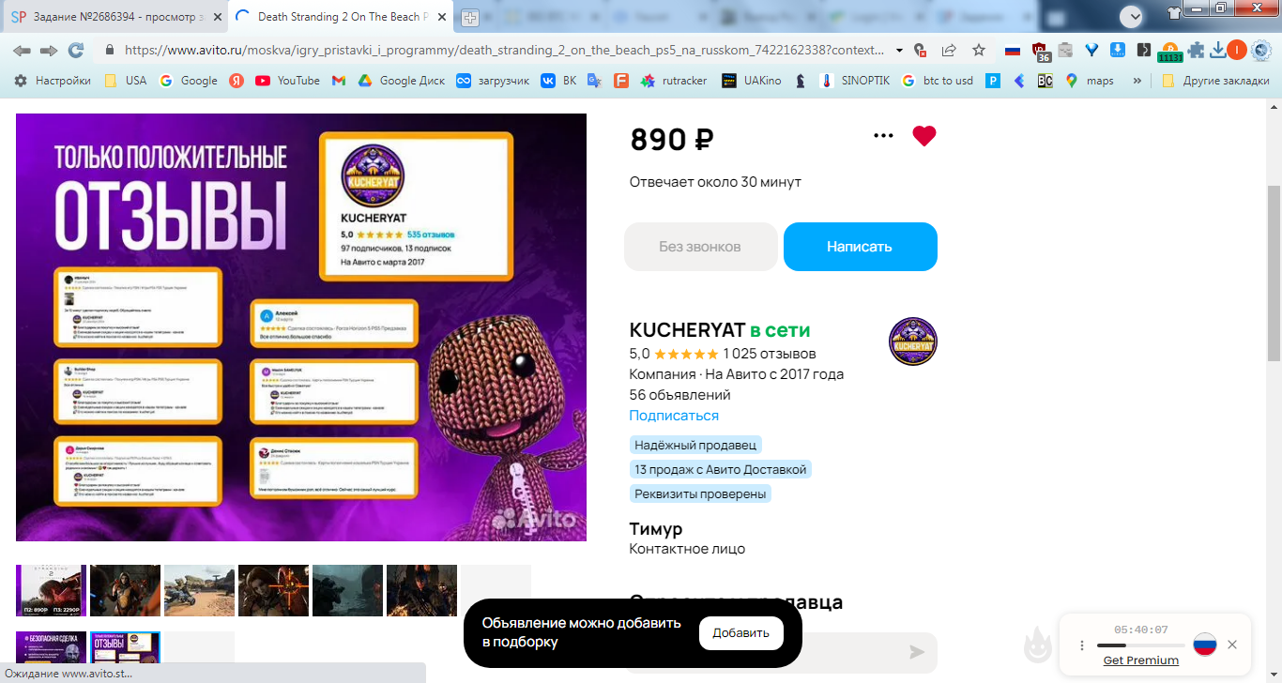The width and height of the screenshot is (1282, 683).
Task: Expand the address bar dropdown arrow
Action: [x=899, y=51]
